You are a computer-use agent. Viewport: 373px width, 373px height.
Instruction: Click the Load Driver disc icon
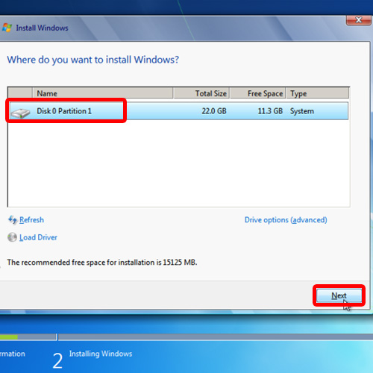tap(12, 237)
